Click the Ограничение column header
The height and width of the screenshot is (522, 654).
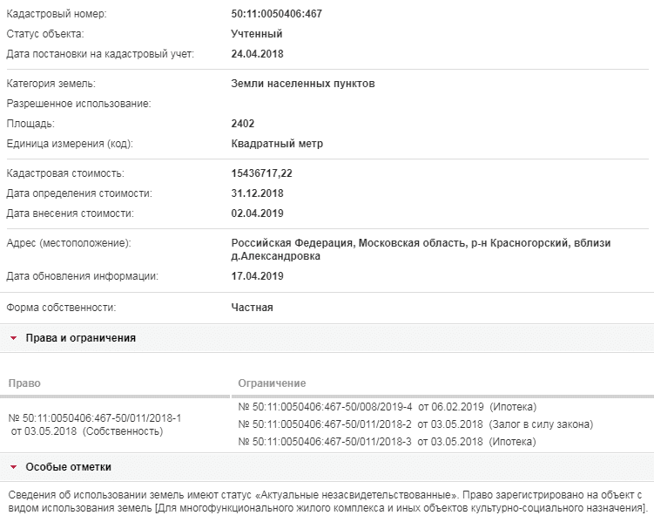click(272, 383)
